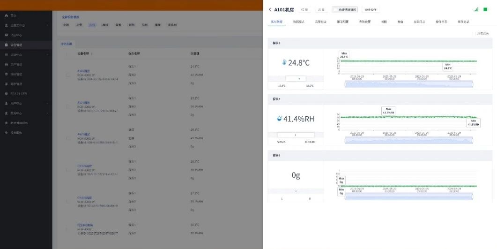Open the A101机房 device link in the table
Image resolution: width=497 pixels, height=249 pixels.
pyautogui.click(x=83, y=71)
